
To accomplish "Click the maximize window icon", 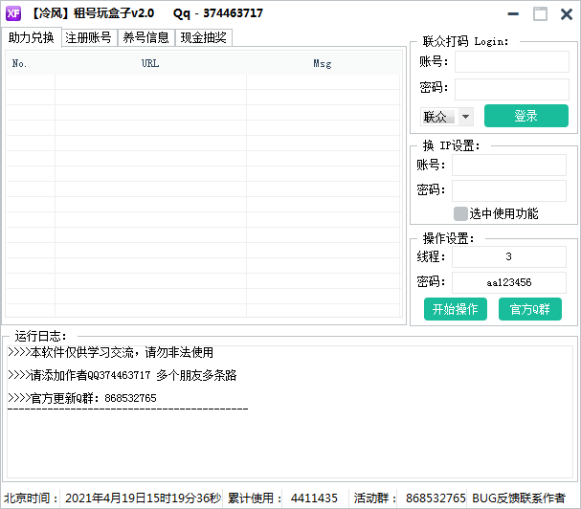I will coord(540,13).
